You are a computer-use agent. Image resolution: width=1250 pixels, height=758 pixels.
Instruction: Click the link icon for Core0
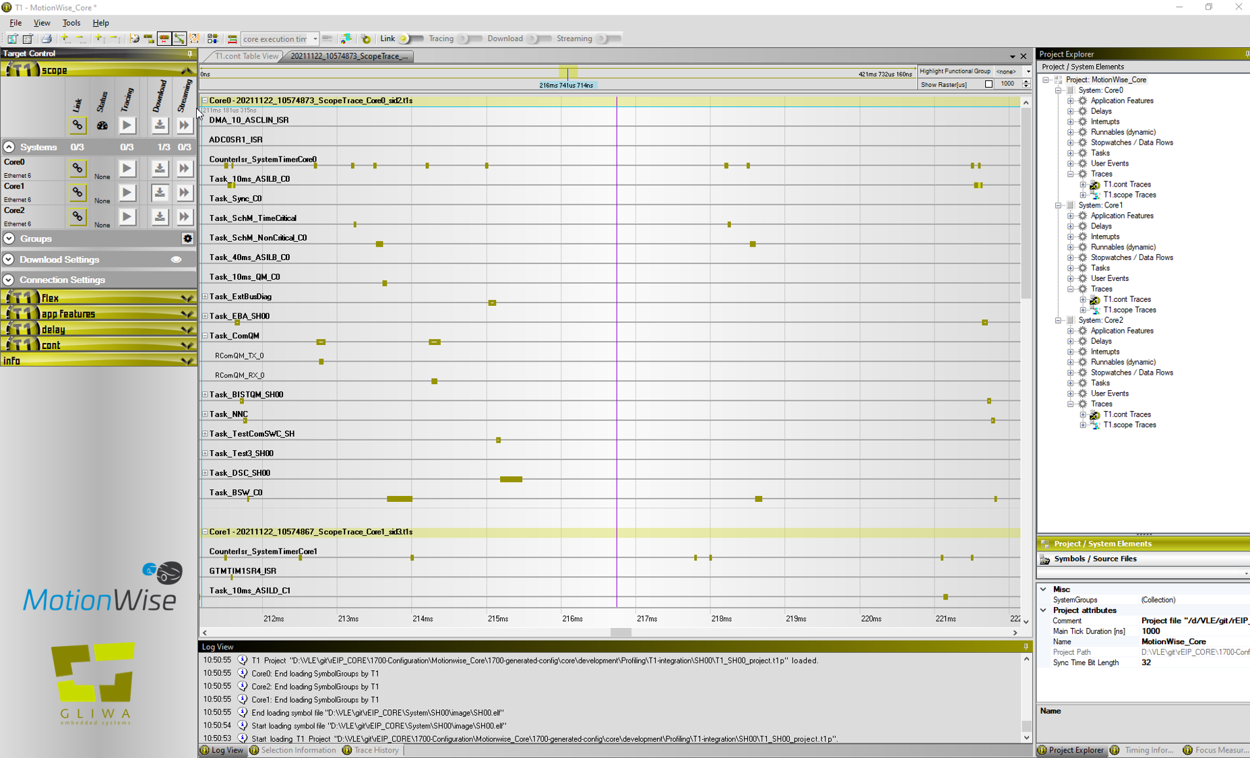pos(77,168)
